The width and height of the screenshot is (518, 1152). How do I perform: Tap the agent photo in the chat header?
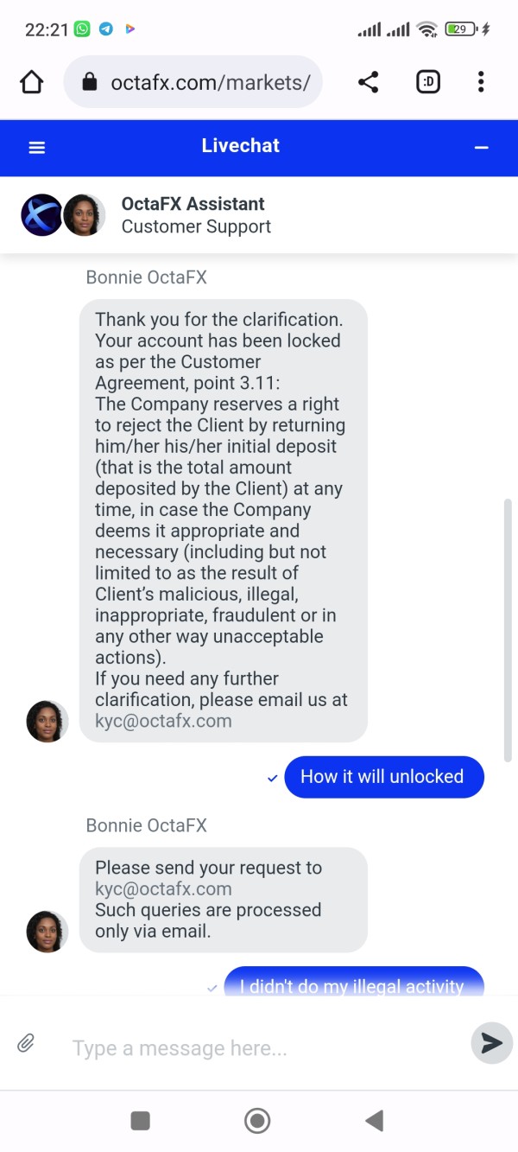pyautogui.click(x=84, y=215)
